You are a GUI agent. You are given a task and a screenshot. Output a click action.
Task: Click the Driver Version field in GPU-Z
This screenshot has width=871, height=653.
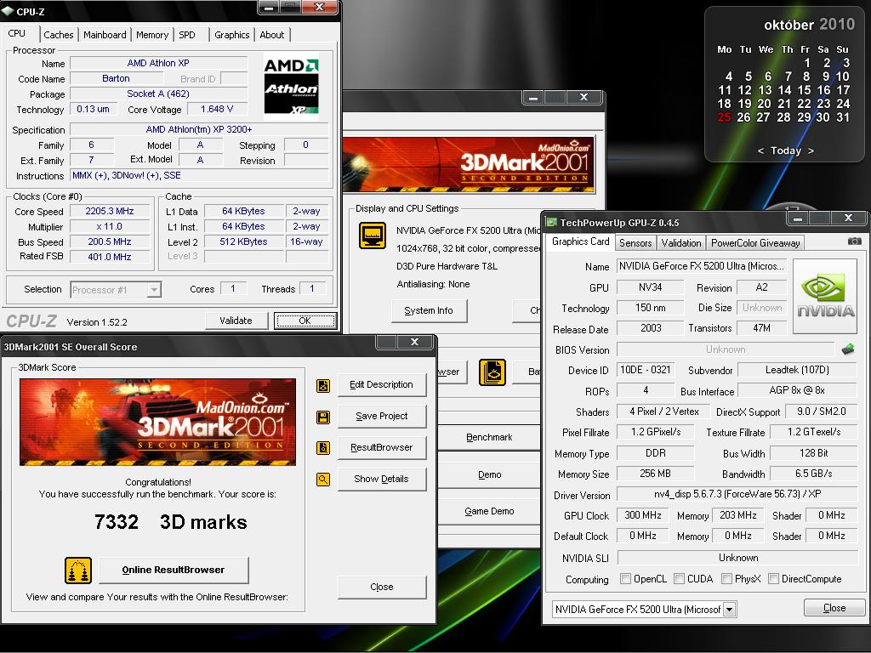737,494
